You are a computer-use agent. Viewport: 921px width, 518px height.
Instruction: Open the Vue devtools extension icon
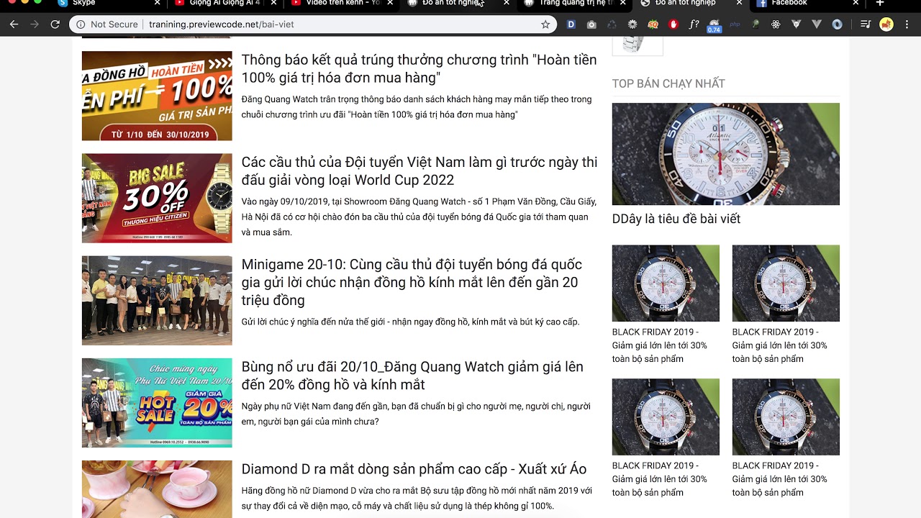click(797, 24)
